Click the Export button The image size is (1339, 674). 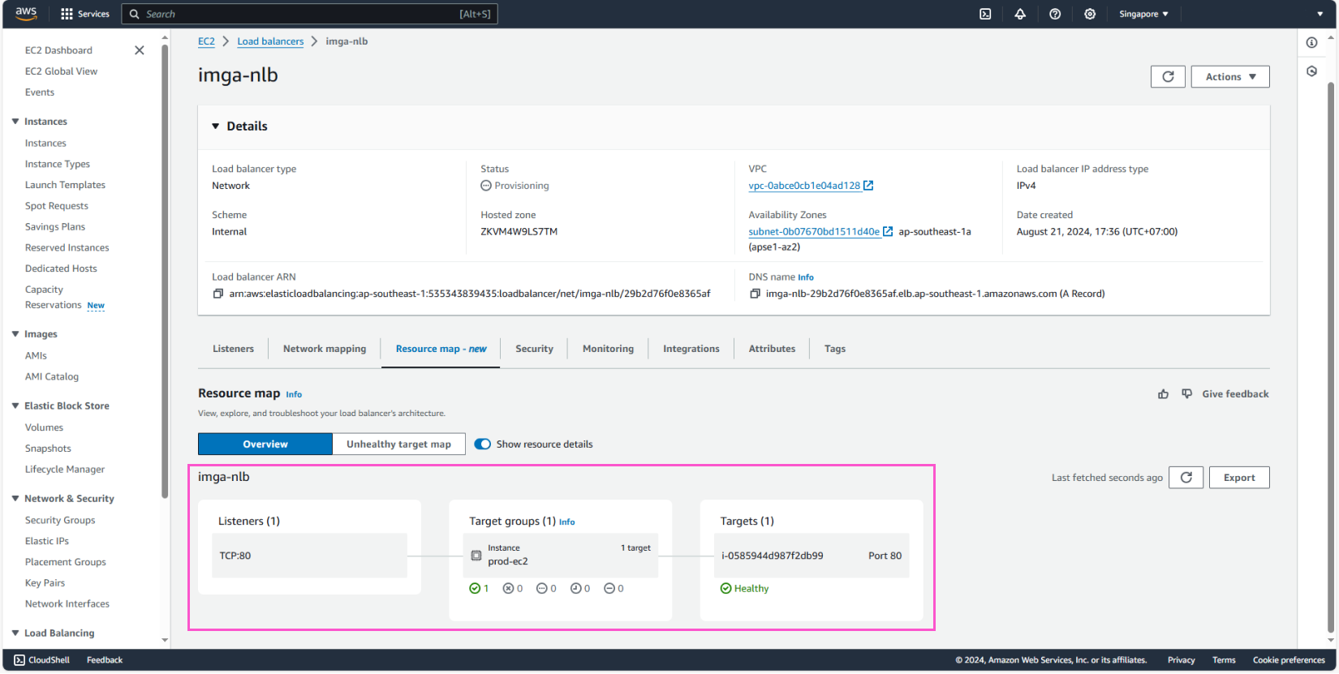pos(1239,478)
